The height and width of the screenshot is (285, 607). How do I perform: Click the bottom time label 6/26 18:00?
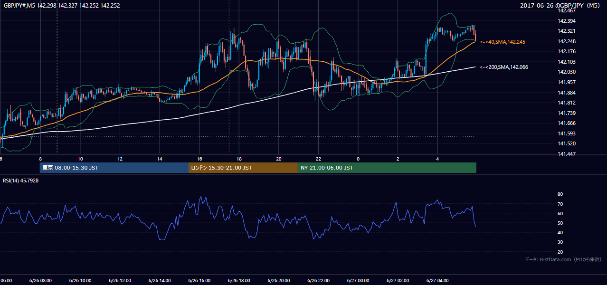point(239,281)
